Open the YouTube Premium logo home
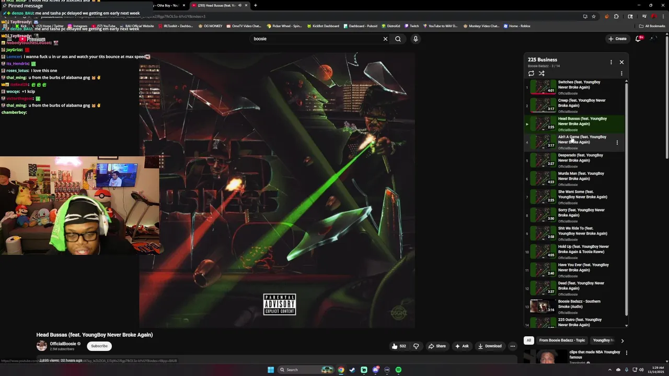669x376 pixels. coord(33,39)
